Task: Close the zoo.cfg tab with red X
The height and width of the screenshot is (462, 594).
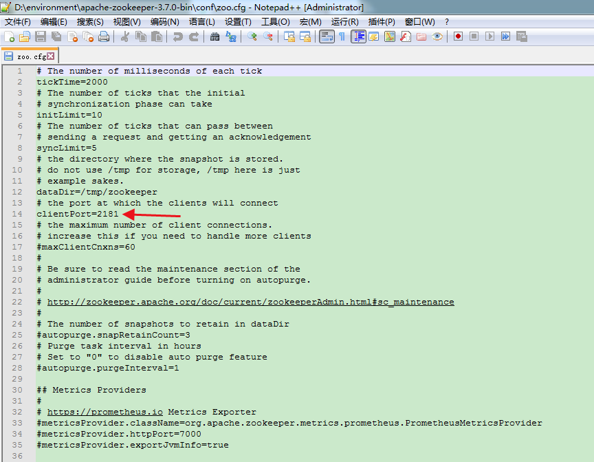Action: 51,56
